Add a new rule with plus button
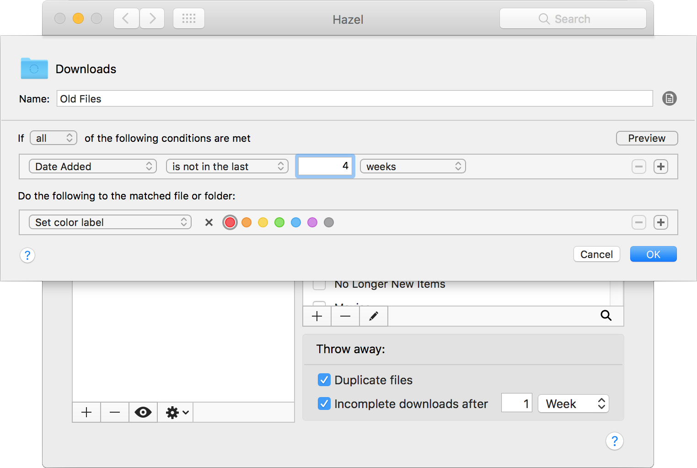This screenshot has height=468, width=697. pos(317,316)
